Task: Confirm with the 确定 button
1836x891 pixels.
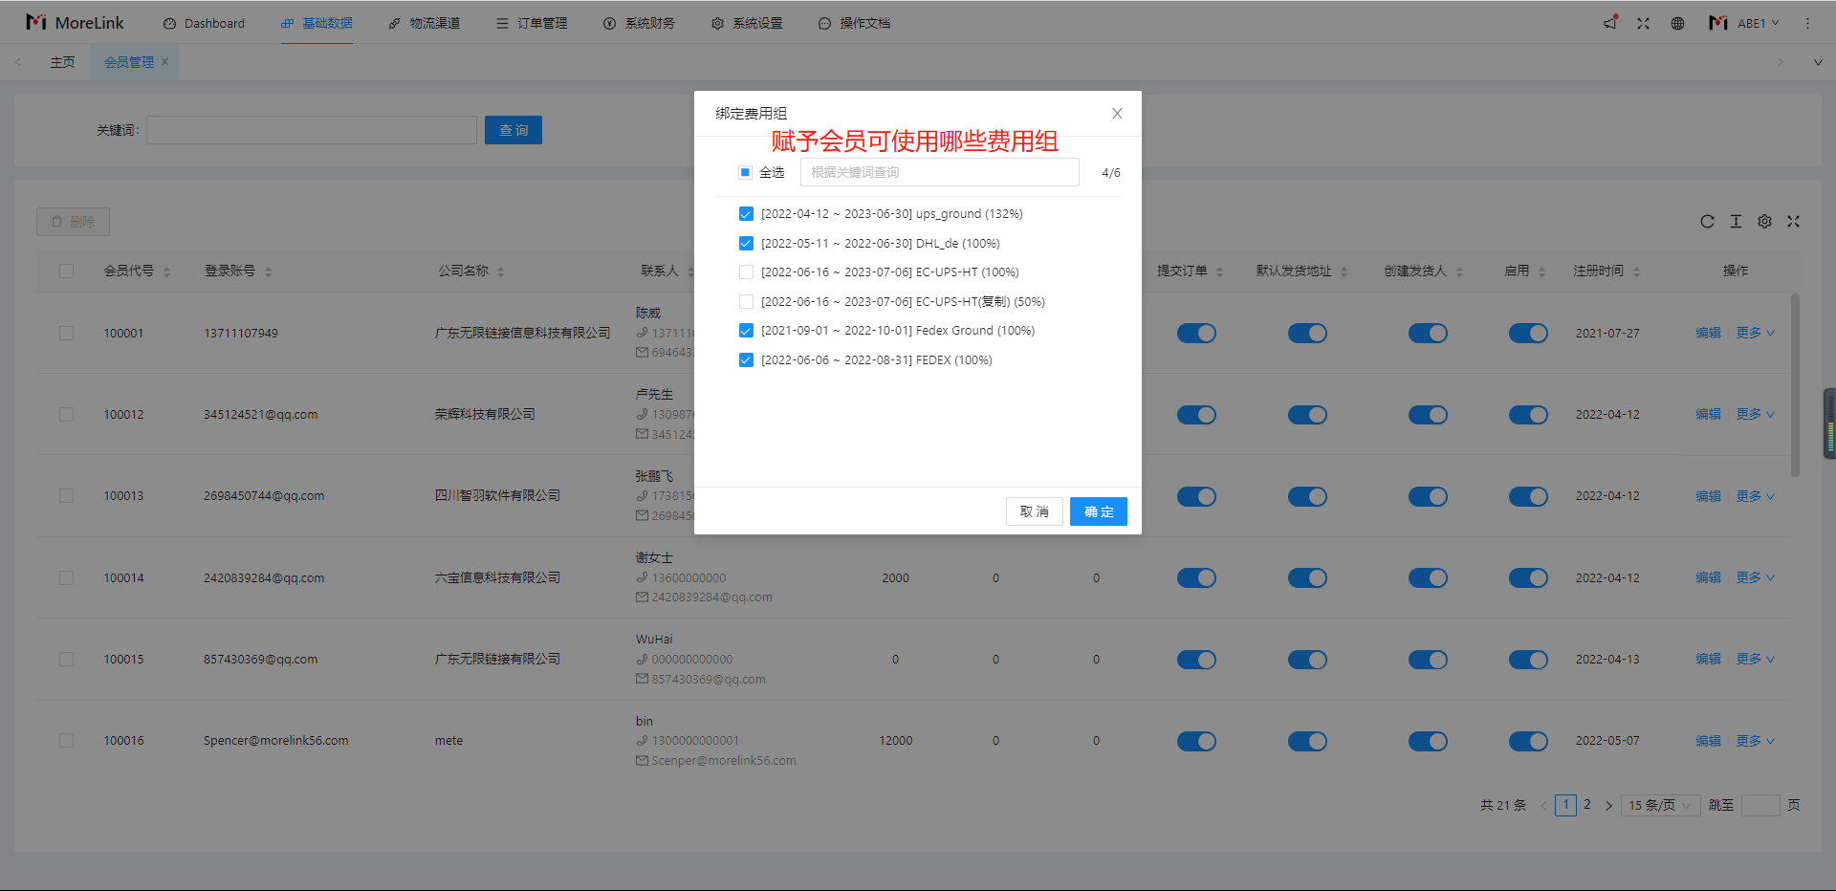Action: point(1098,511)
